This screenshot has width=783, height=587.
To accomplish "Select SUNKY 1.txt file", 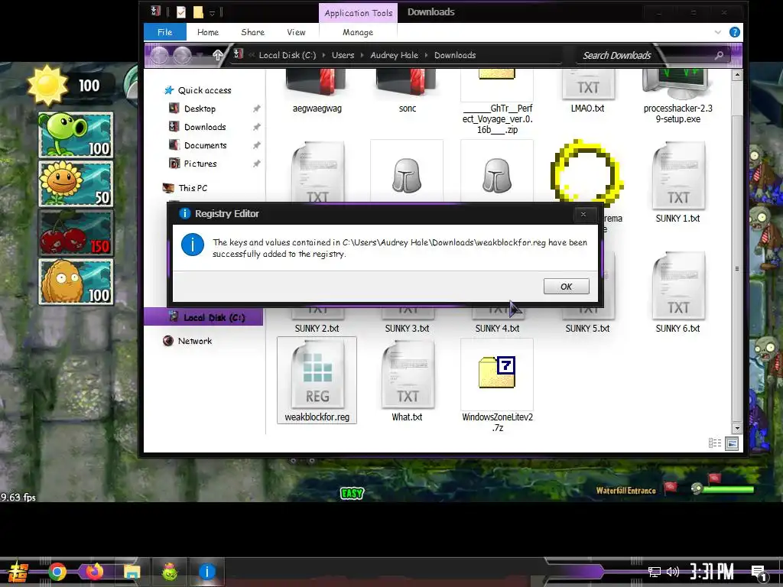I will click(677, 183).
